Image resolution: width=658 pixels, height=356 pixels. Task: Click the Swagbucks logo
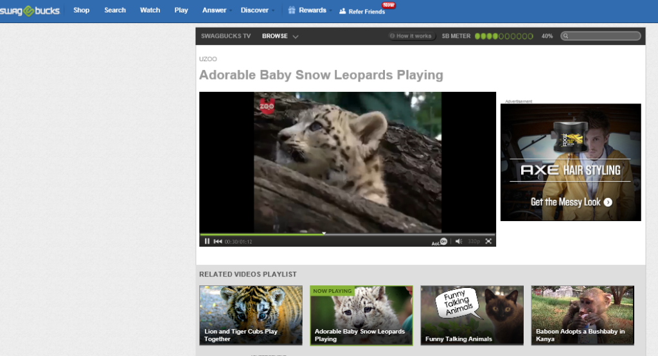point(30,11)
